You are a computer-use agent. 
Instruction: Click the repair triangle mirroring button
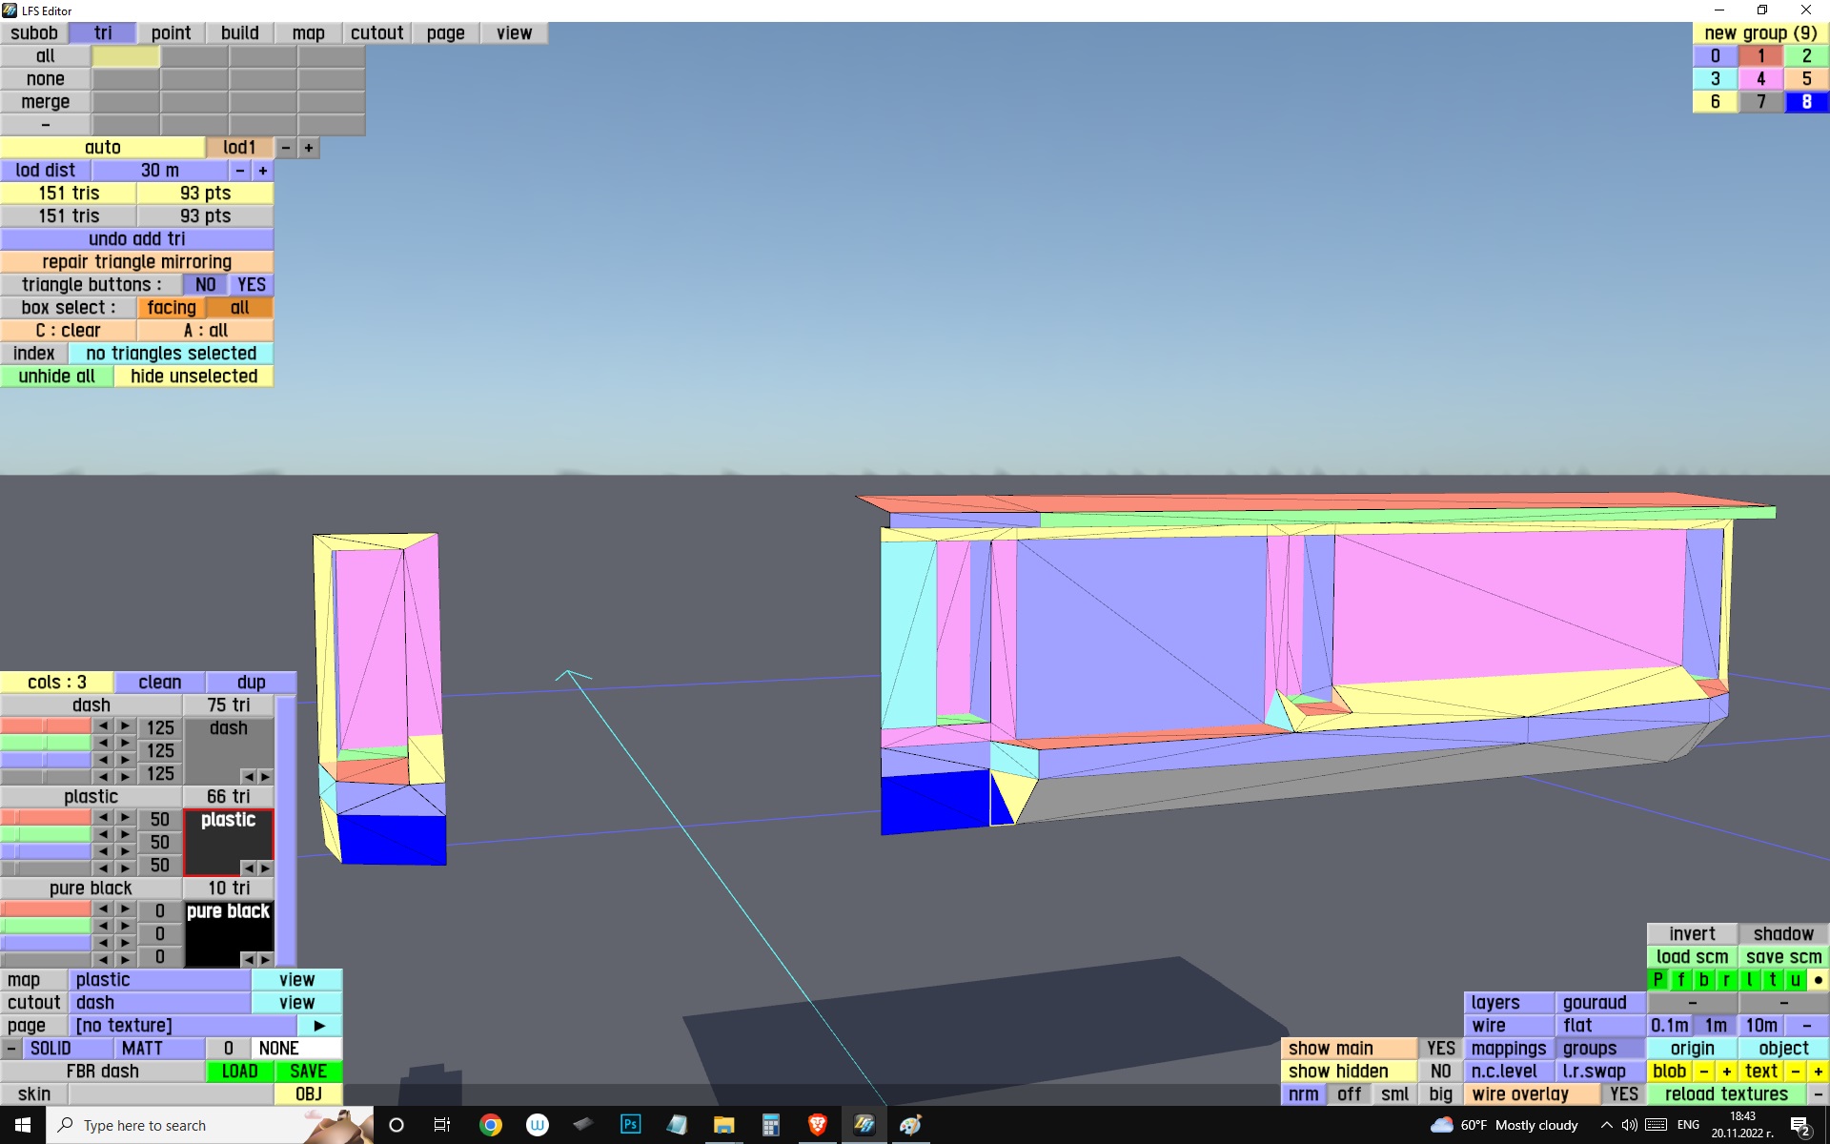(x=136, y=262)
